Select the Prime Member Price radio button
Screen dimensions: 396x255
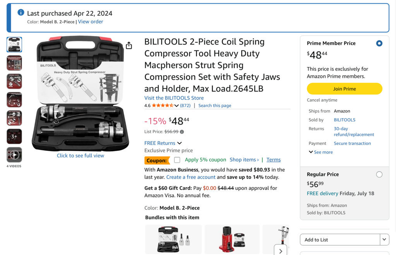(379, 43)
